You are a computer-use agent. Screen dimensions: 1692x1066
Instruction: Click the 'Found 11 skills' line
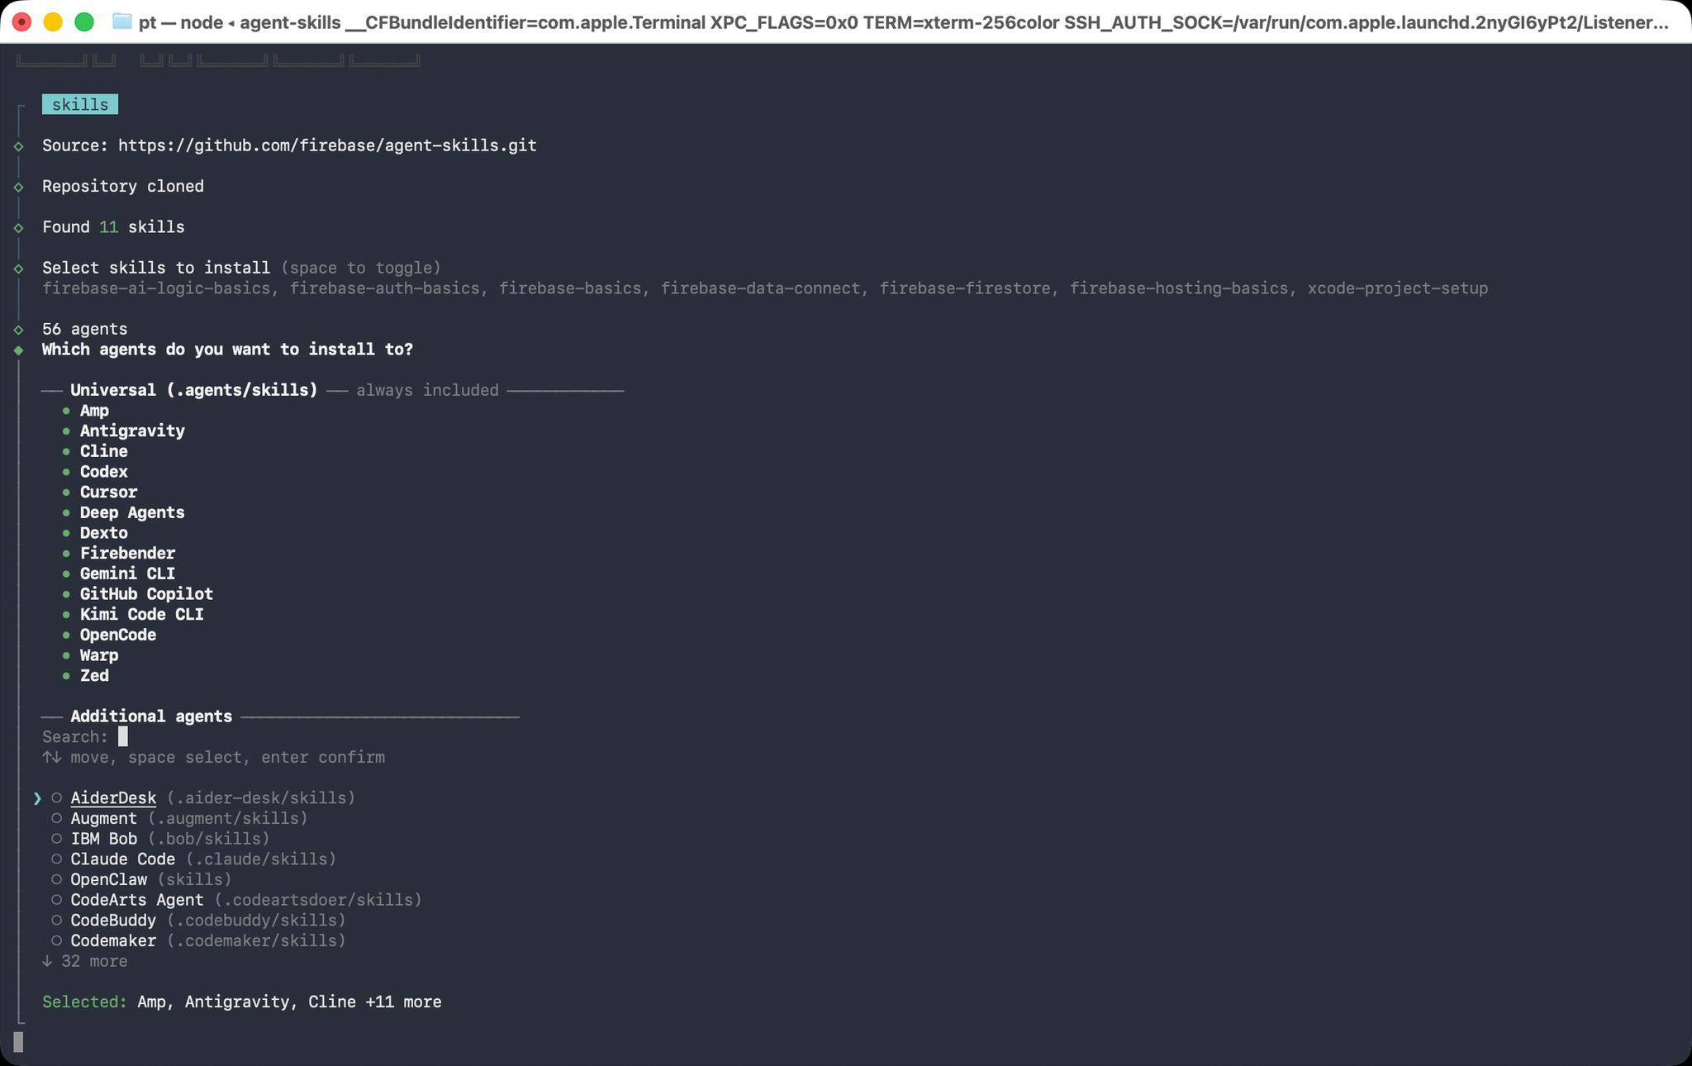tap(113, 227)
